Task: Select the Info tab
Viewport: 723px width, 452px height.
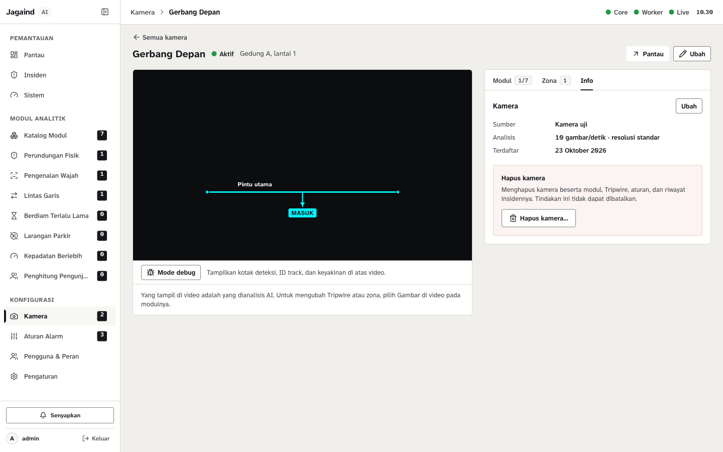Action: (586, 80)
